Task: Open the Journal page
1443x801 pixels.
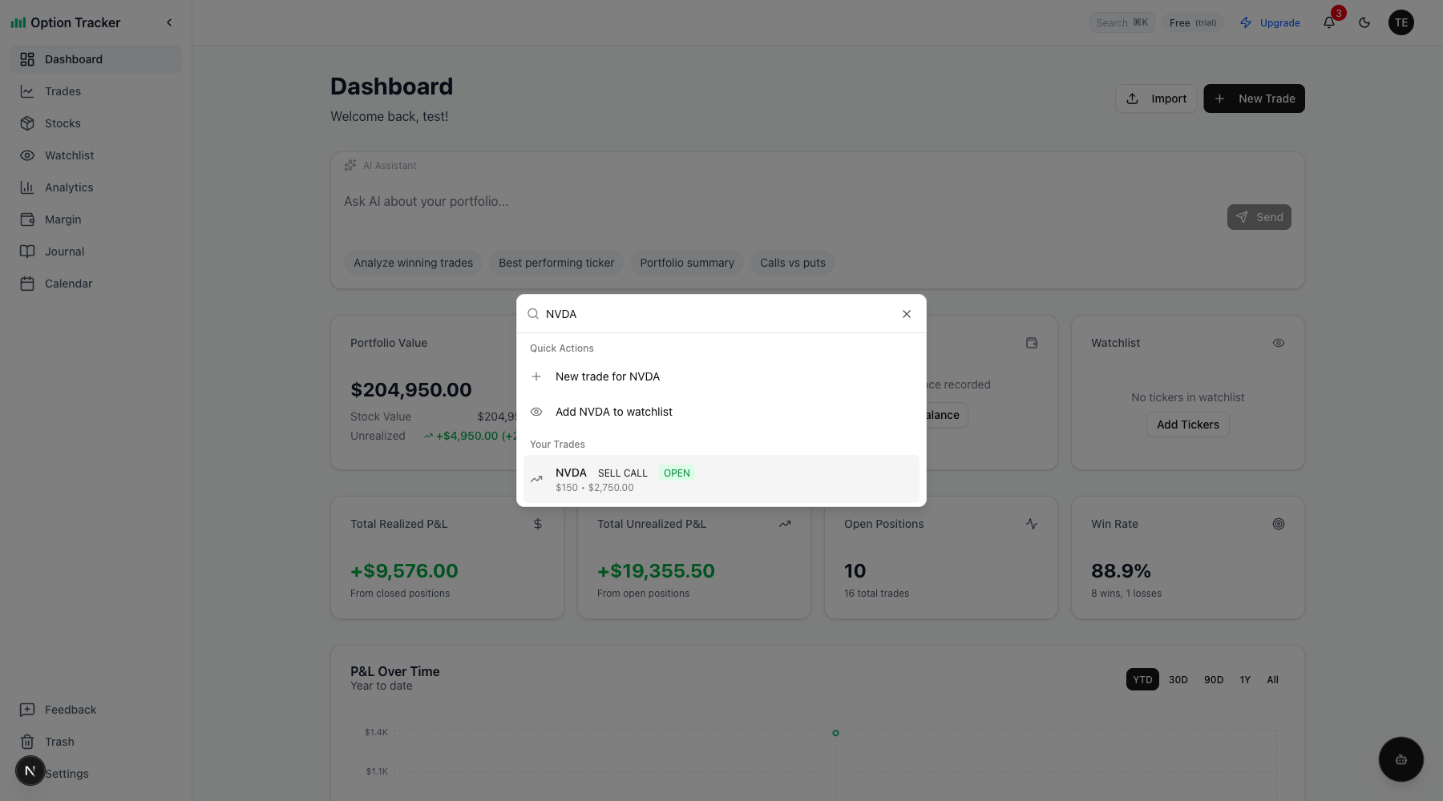Action: click(x=64, y=252)
